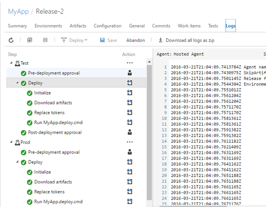The width and height of the screenshot is (266, 207).
Task: Expand all steps with the plus icon
Action: (29, 40)
